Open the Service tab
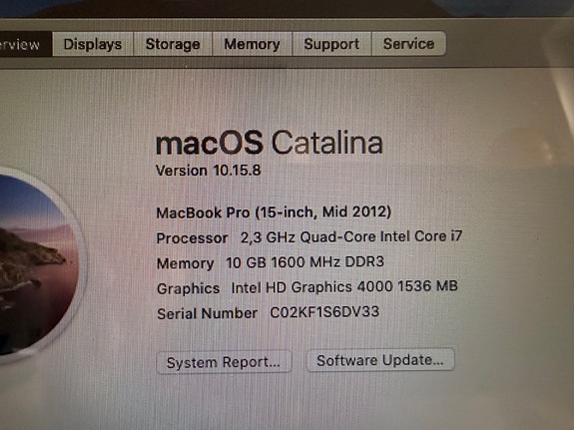 [x=409, y=44]
